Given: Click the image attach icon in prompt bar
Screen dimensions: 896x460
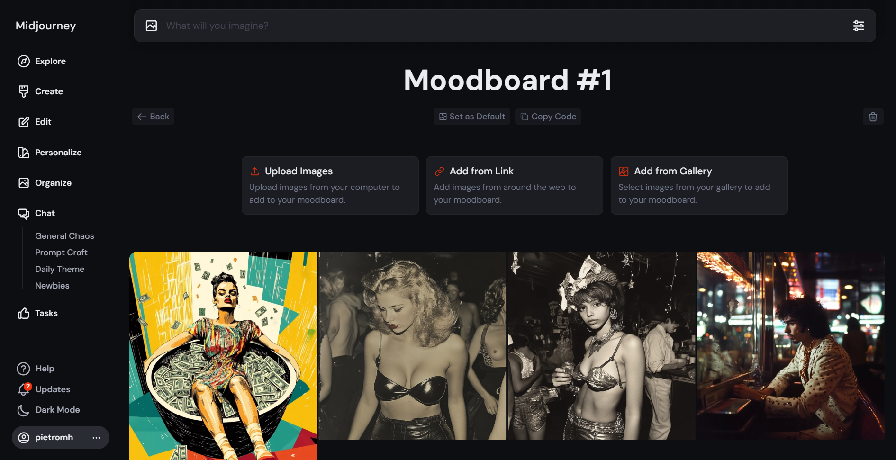Looking at the screenshot, I should pyautogui.click(x=151, y=26).
